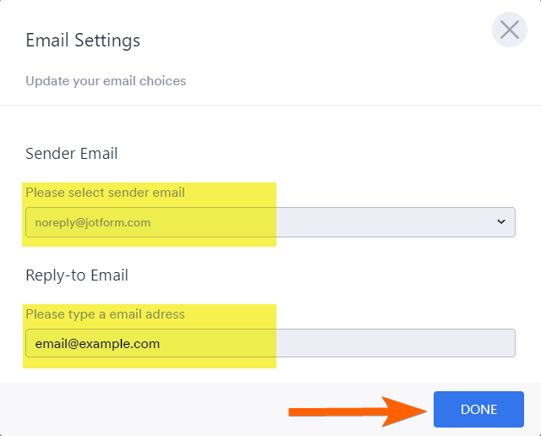Click the Please select sender email label
541x436 pixels.
[x=105, y=192]
